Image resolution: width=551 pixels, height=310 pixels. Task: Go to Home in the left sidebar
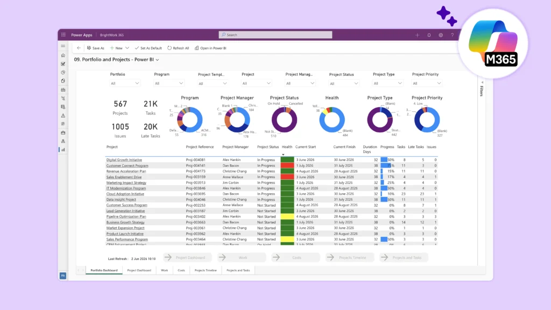tap(63, 55)
